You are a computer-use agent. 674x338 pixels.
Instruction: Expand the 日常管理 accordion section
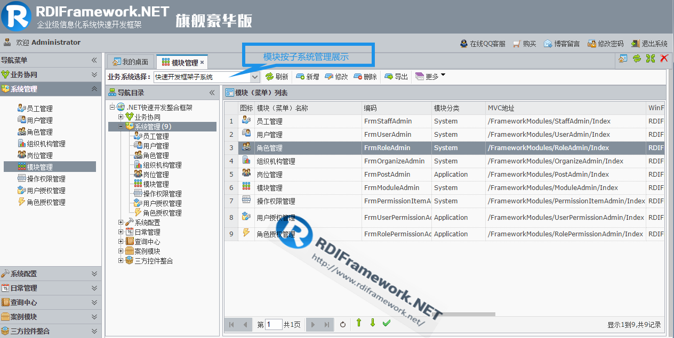coord(94,288)
